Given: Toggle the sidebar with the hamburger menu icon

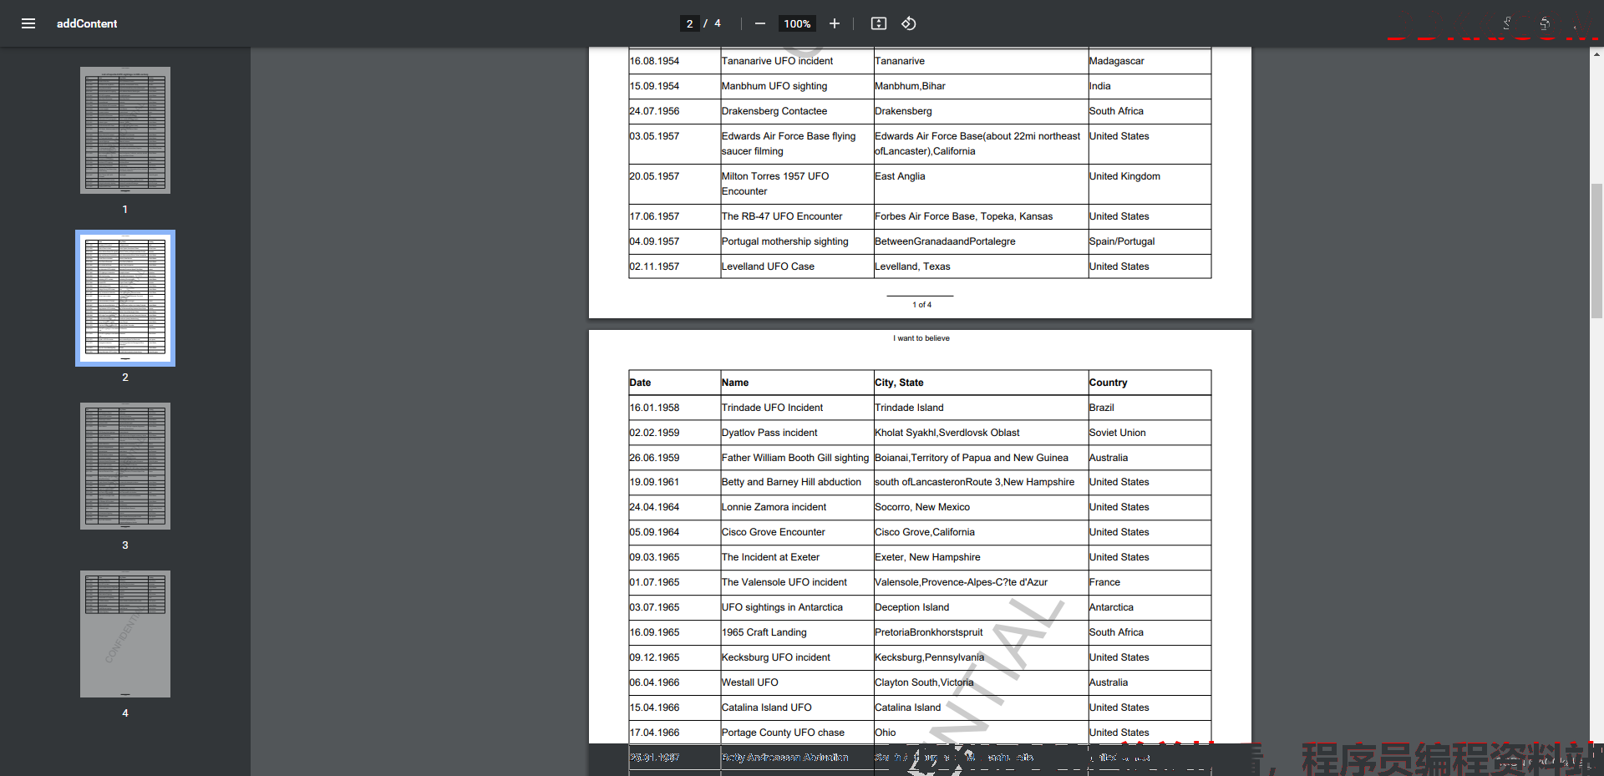Looking at the screenshot, I should click(x=28, y=23).
